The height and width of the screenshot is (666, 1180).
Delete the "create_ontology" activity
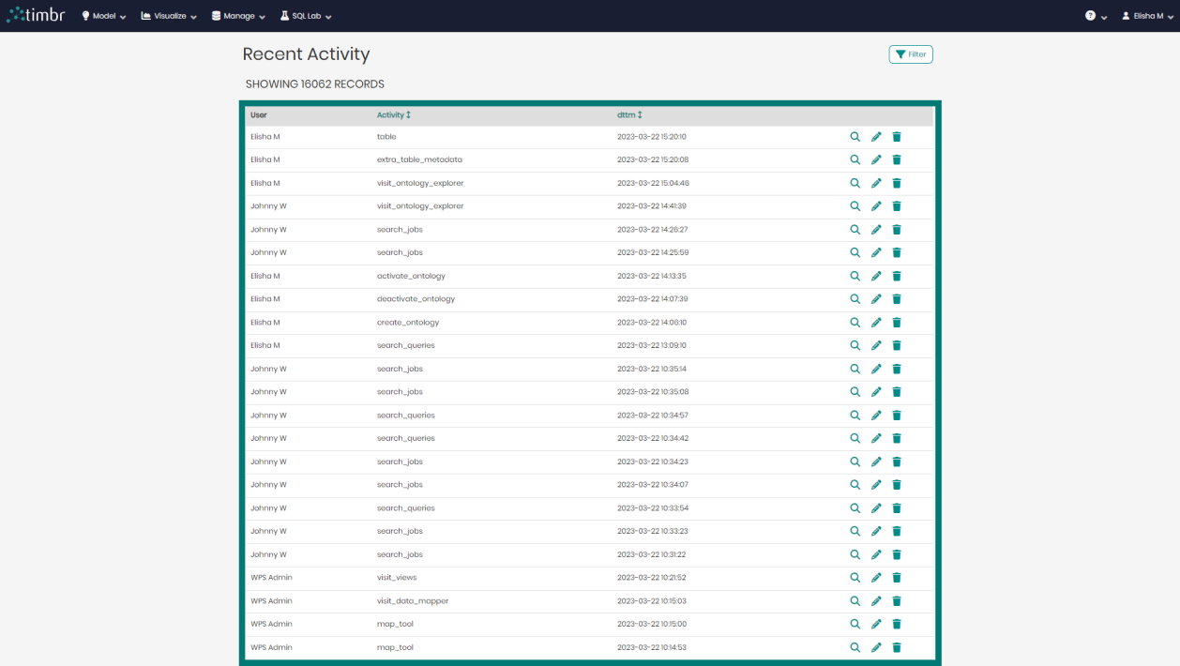[x=897, y=322]
